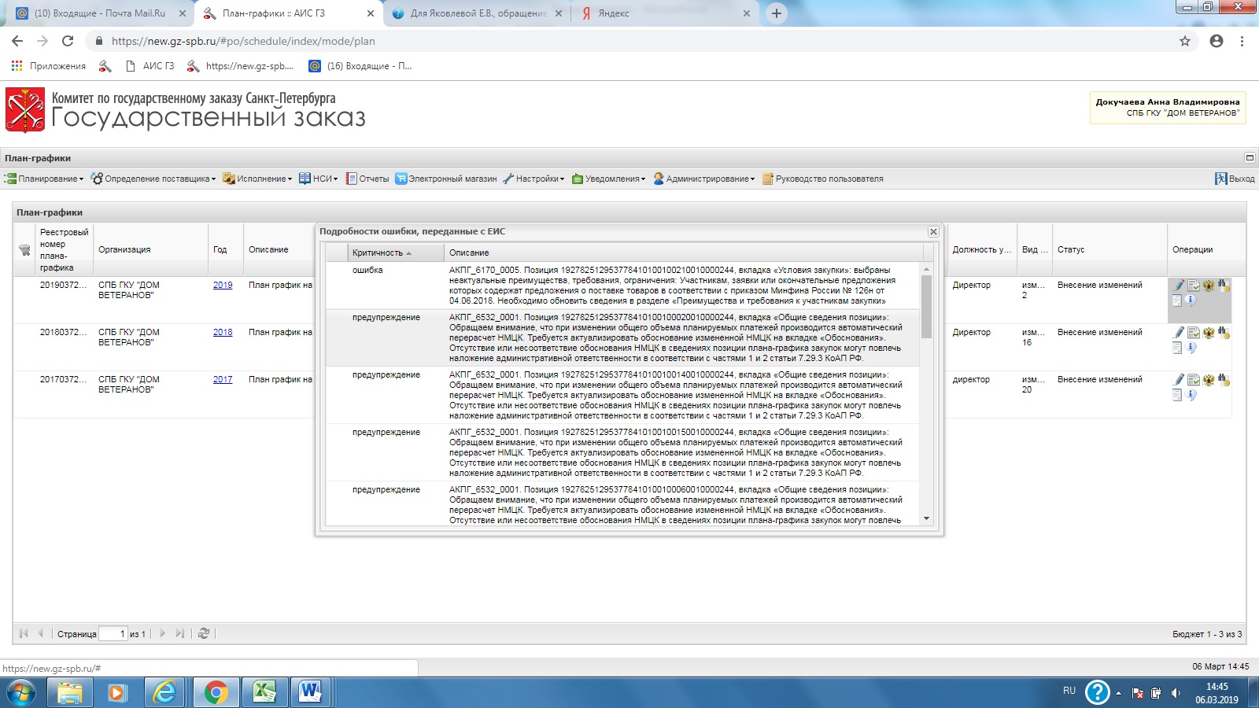Image resolution: width=1259 pixels, height=708 pixels.
Task: Open the НСИ menu
Action: (318, 179)
